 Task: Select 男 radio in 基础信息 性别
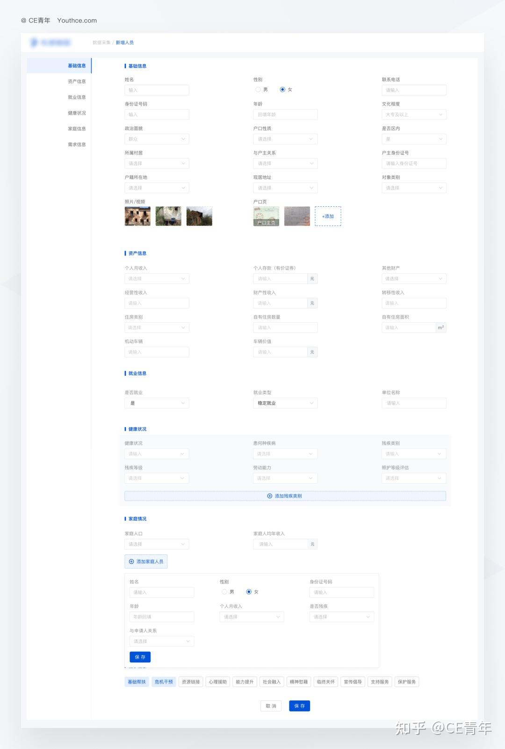click(258, 89)
